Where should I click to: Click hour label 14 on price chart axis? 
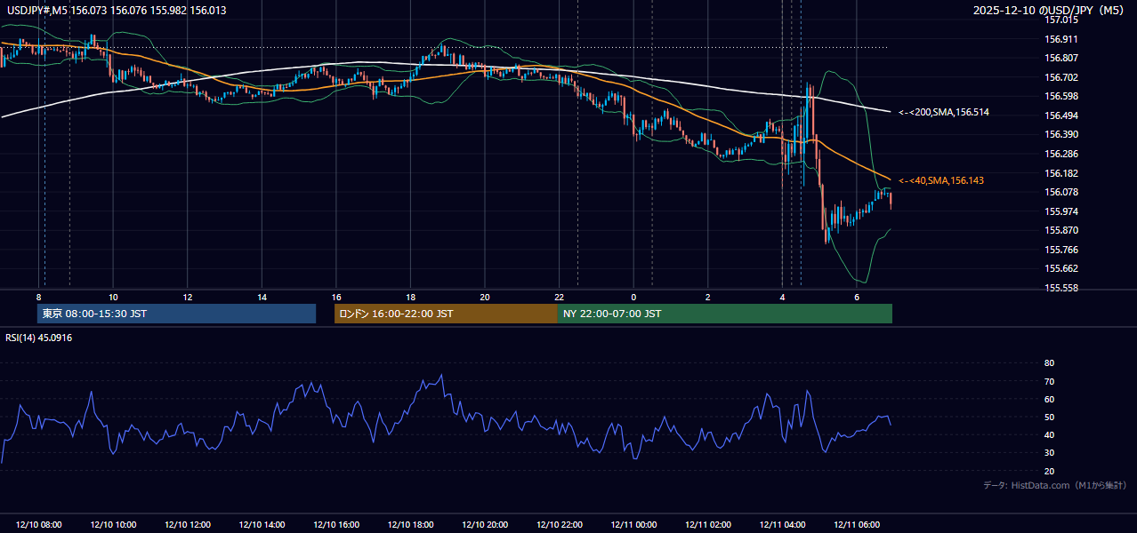coord(262,297)
